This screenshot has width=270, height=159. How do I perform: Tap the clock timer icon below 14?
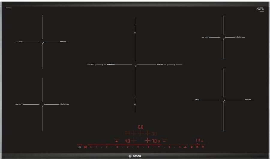point(197,147)
